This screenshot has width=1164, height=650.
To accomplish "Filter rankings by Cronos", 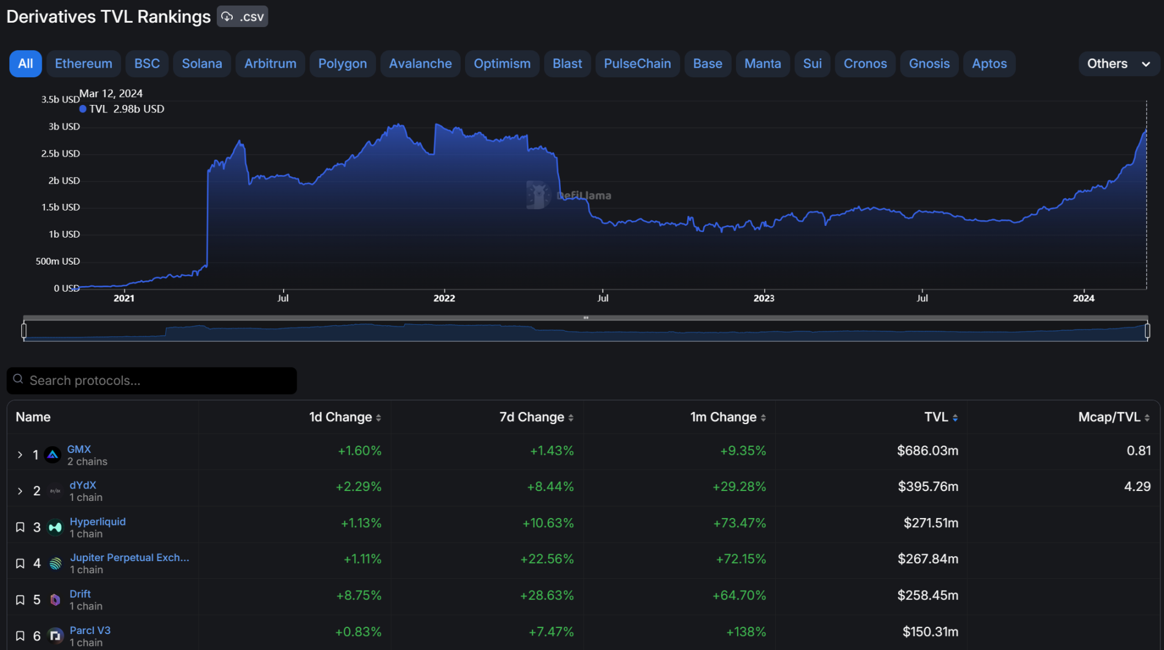I will coord(865,64).
